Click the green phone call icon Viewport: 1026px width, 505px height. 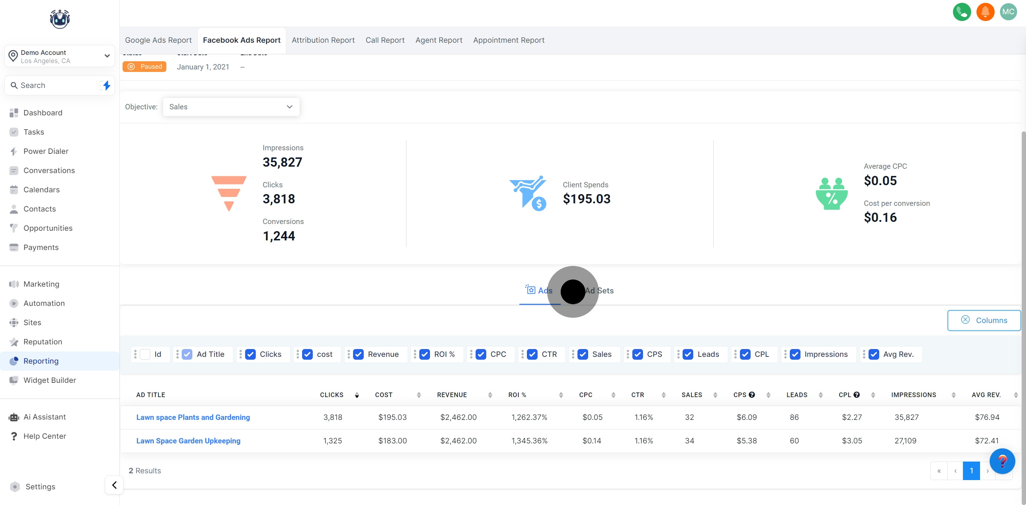962,11
